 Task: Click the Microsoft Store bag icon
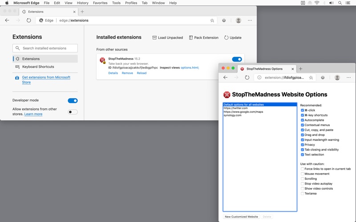pos(17,78)
